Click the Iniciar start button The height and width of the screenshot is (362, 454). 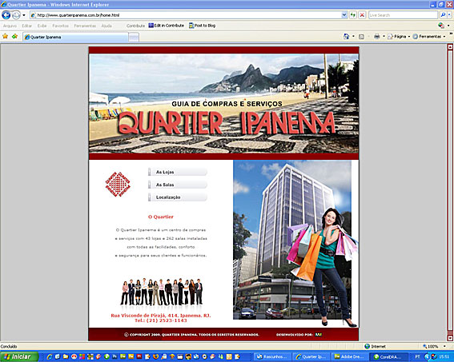pos(19,356)
